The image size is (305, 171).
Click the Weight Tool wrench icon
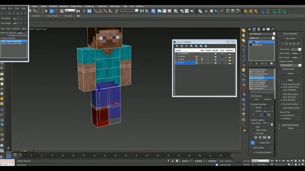(253, 142)
